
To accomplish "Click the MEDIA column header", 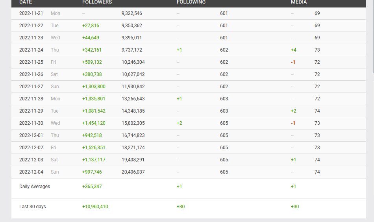I will 299,2.
